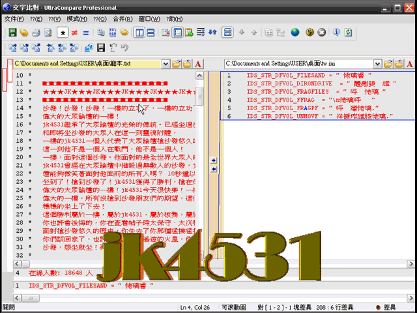Click the green refresh compare icon
Image resolution: width=417 pixels, height=313 pixels.
348,32
